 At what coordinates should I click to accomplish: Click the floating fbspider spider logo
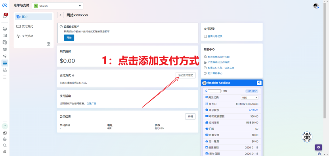click(307, 137)
